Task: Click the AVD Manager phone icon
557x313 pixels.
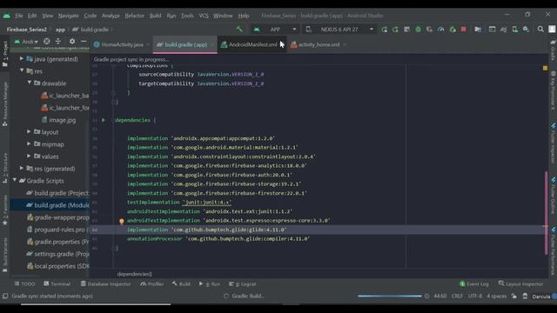Action: click(x=514, y=30)
